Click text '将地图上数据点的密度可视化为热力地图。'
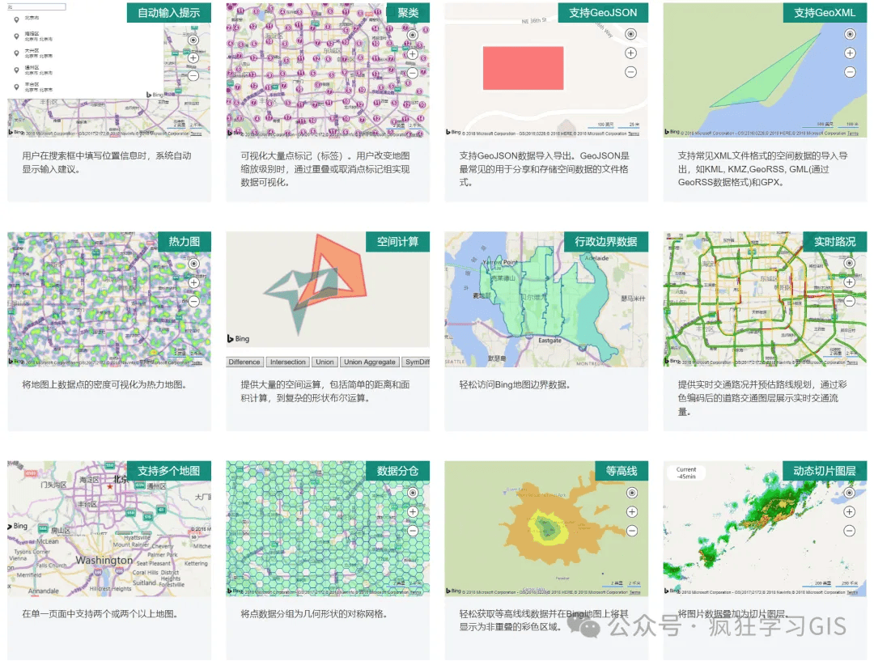Viewport: 874px width, 661px height. 104,384
